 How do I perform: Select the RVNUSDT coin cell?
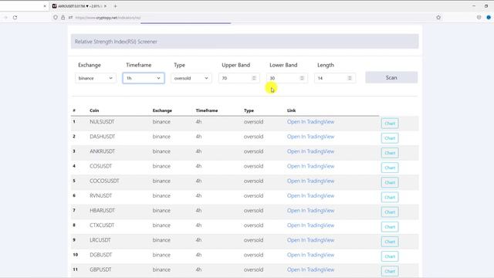(x=101, y=195)
